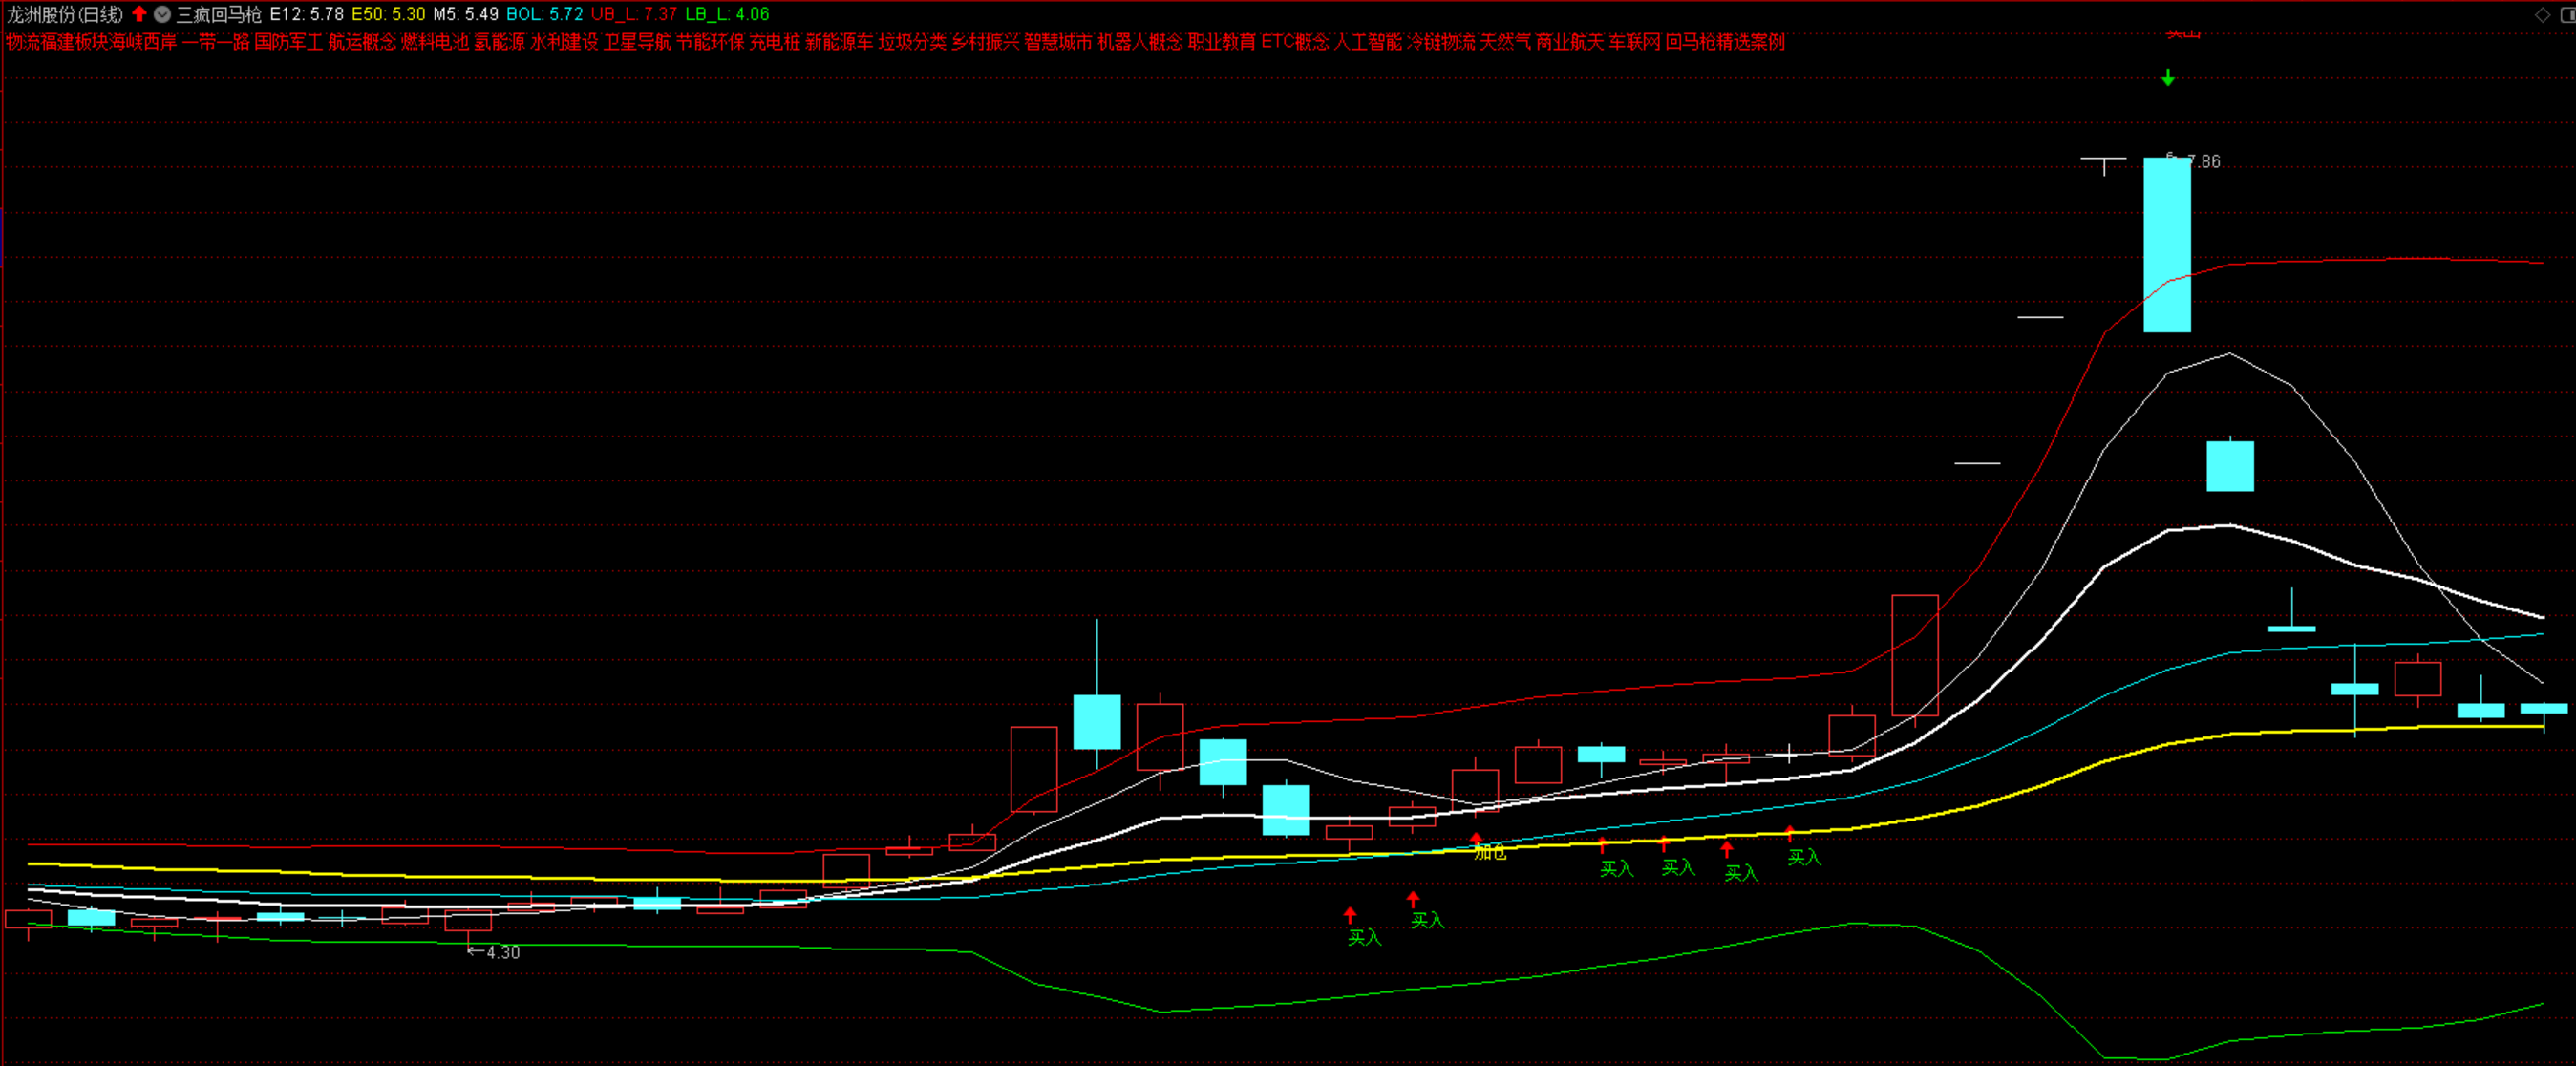The width and height of the screenshot is (2576, 1066).
Task: Click the 人工智能 concept tag
Action: click(x=1367, y=41)
